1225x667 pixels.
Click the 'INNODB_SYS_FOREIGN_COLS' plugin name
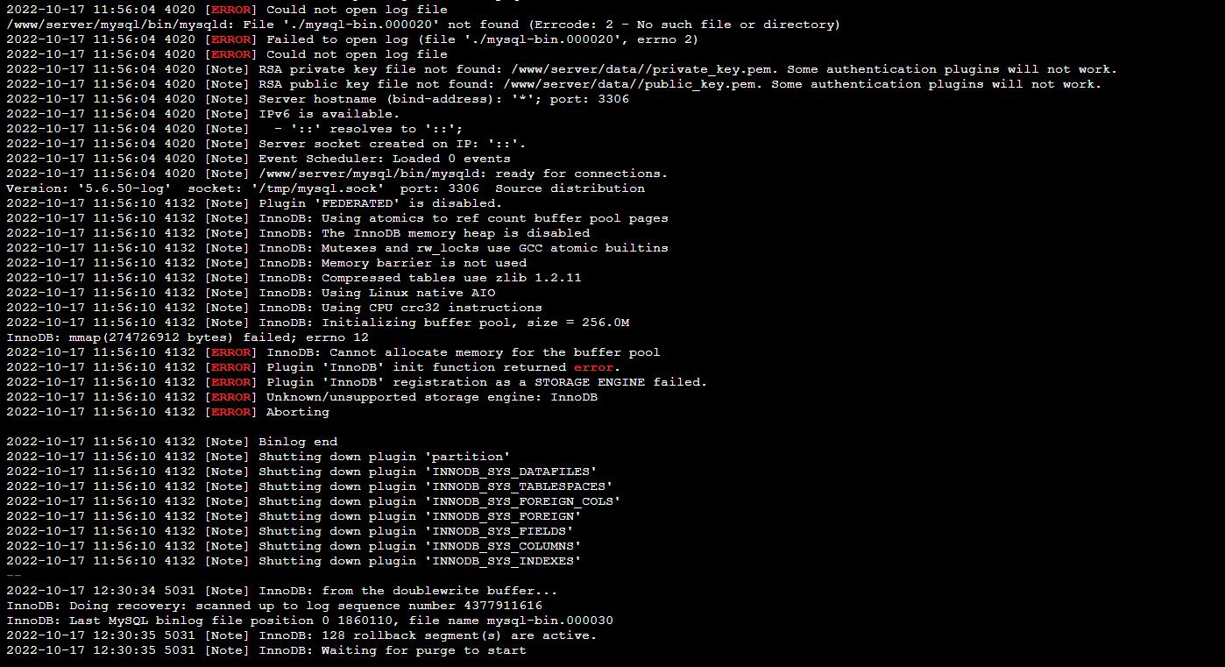[x=522, y=501]
